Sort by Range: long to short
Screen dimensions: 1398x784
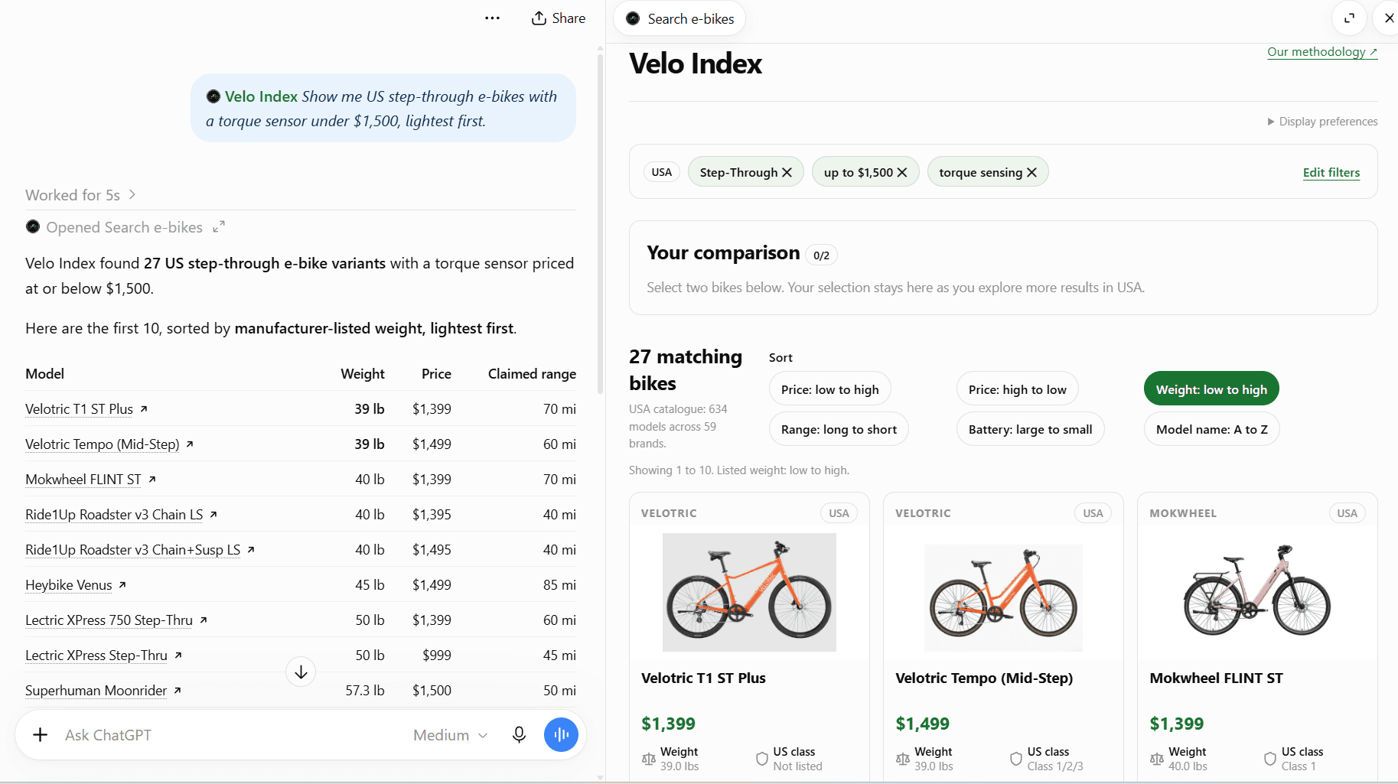(x=839, y=429)
